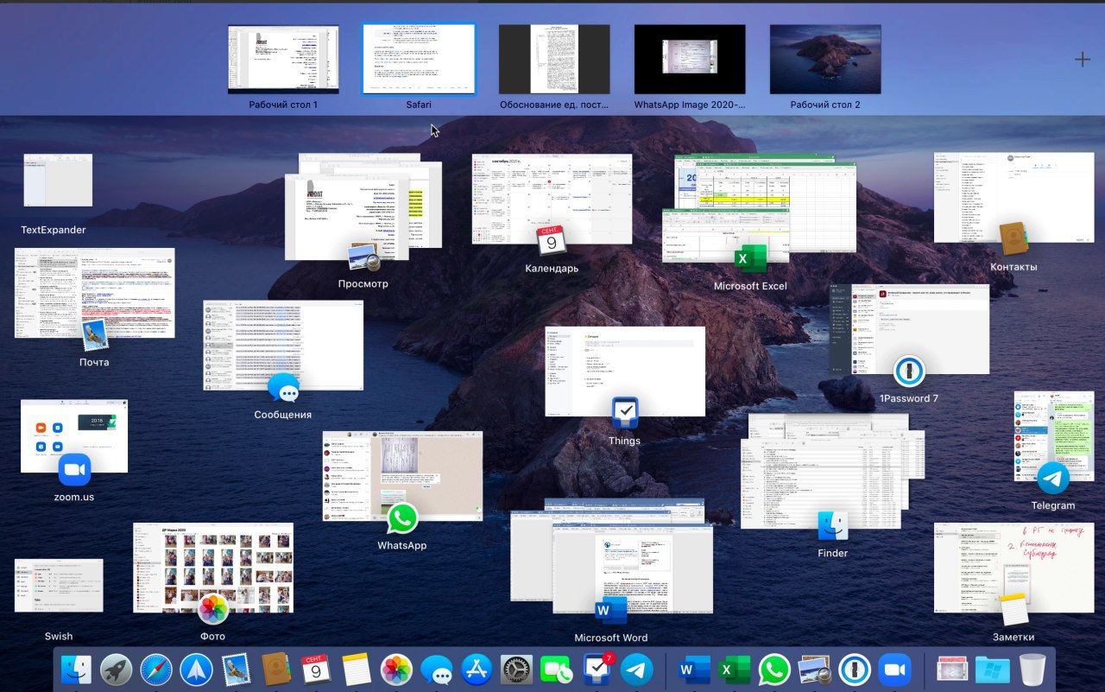Open Spark mail paper-plane icon in Dock
This screenshot has height=692, width=1105.
point(197,670)
